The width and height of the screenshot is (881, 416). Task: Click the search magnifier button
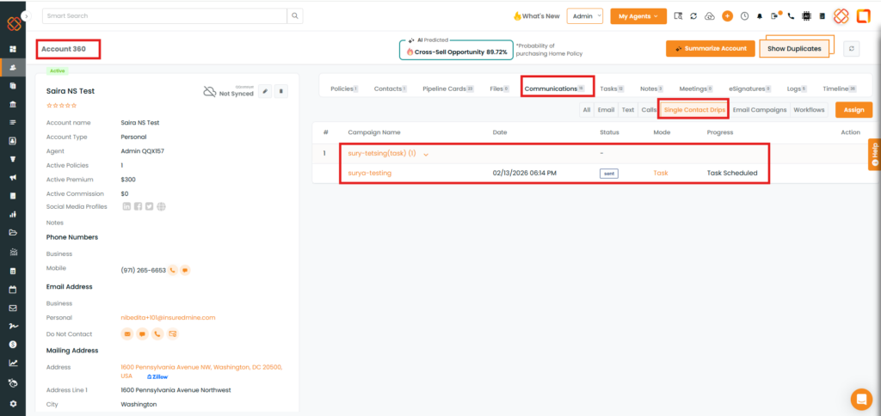coord(295,15)
